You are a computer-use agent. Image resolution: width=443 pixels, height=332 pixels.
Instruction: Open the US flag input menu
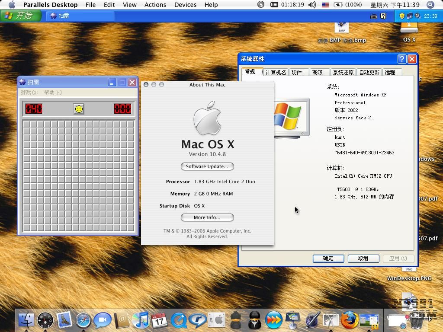pos(325,5)
